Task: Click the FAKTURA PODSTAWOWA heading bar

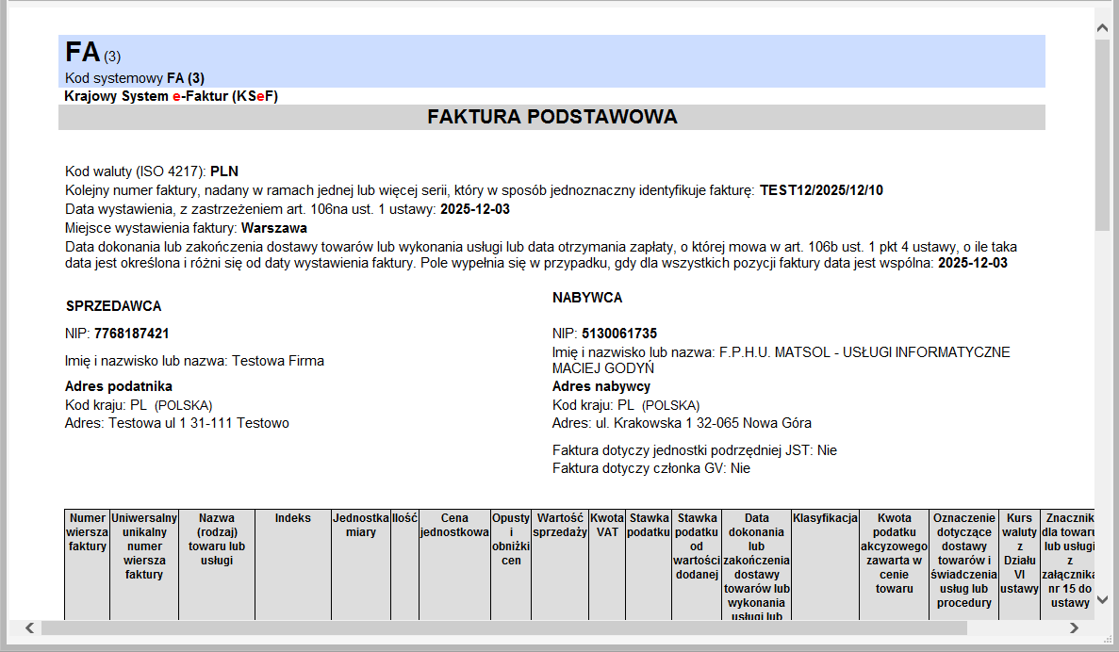Action: (x=551, y=117)
